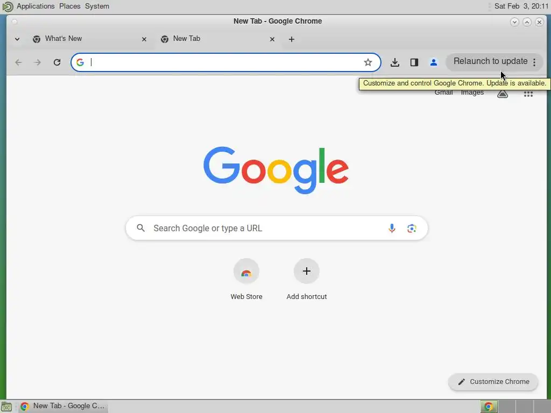Close the New Tab tab
Image resolution: width=551 pixels, height=413 pixels.
(272, 39)
